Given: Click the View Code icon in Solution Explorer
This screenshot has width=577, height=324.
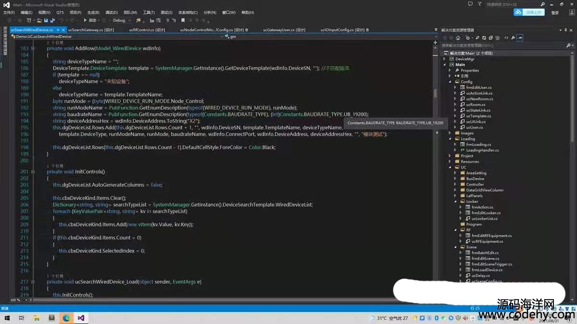Looking at the screenshot, I should point(506,37).
